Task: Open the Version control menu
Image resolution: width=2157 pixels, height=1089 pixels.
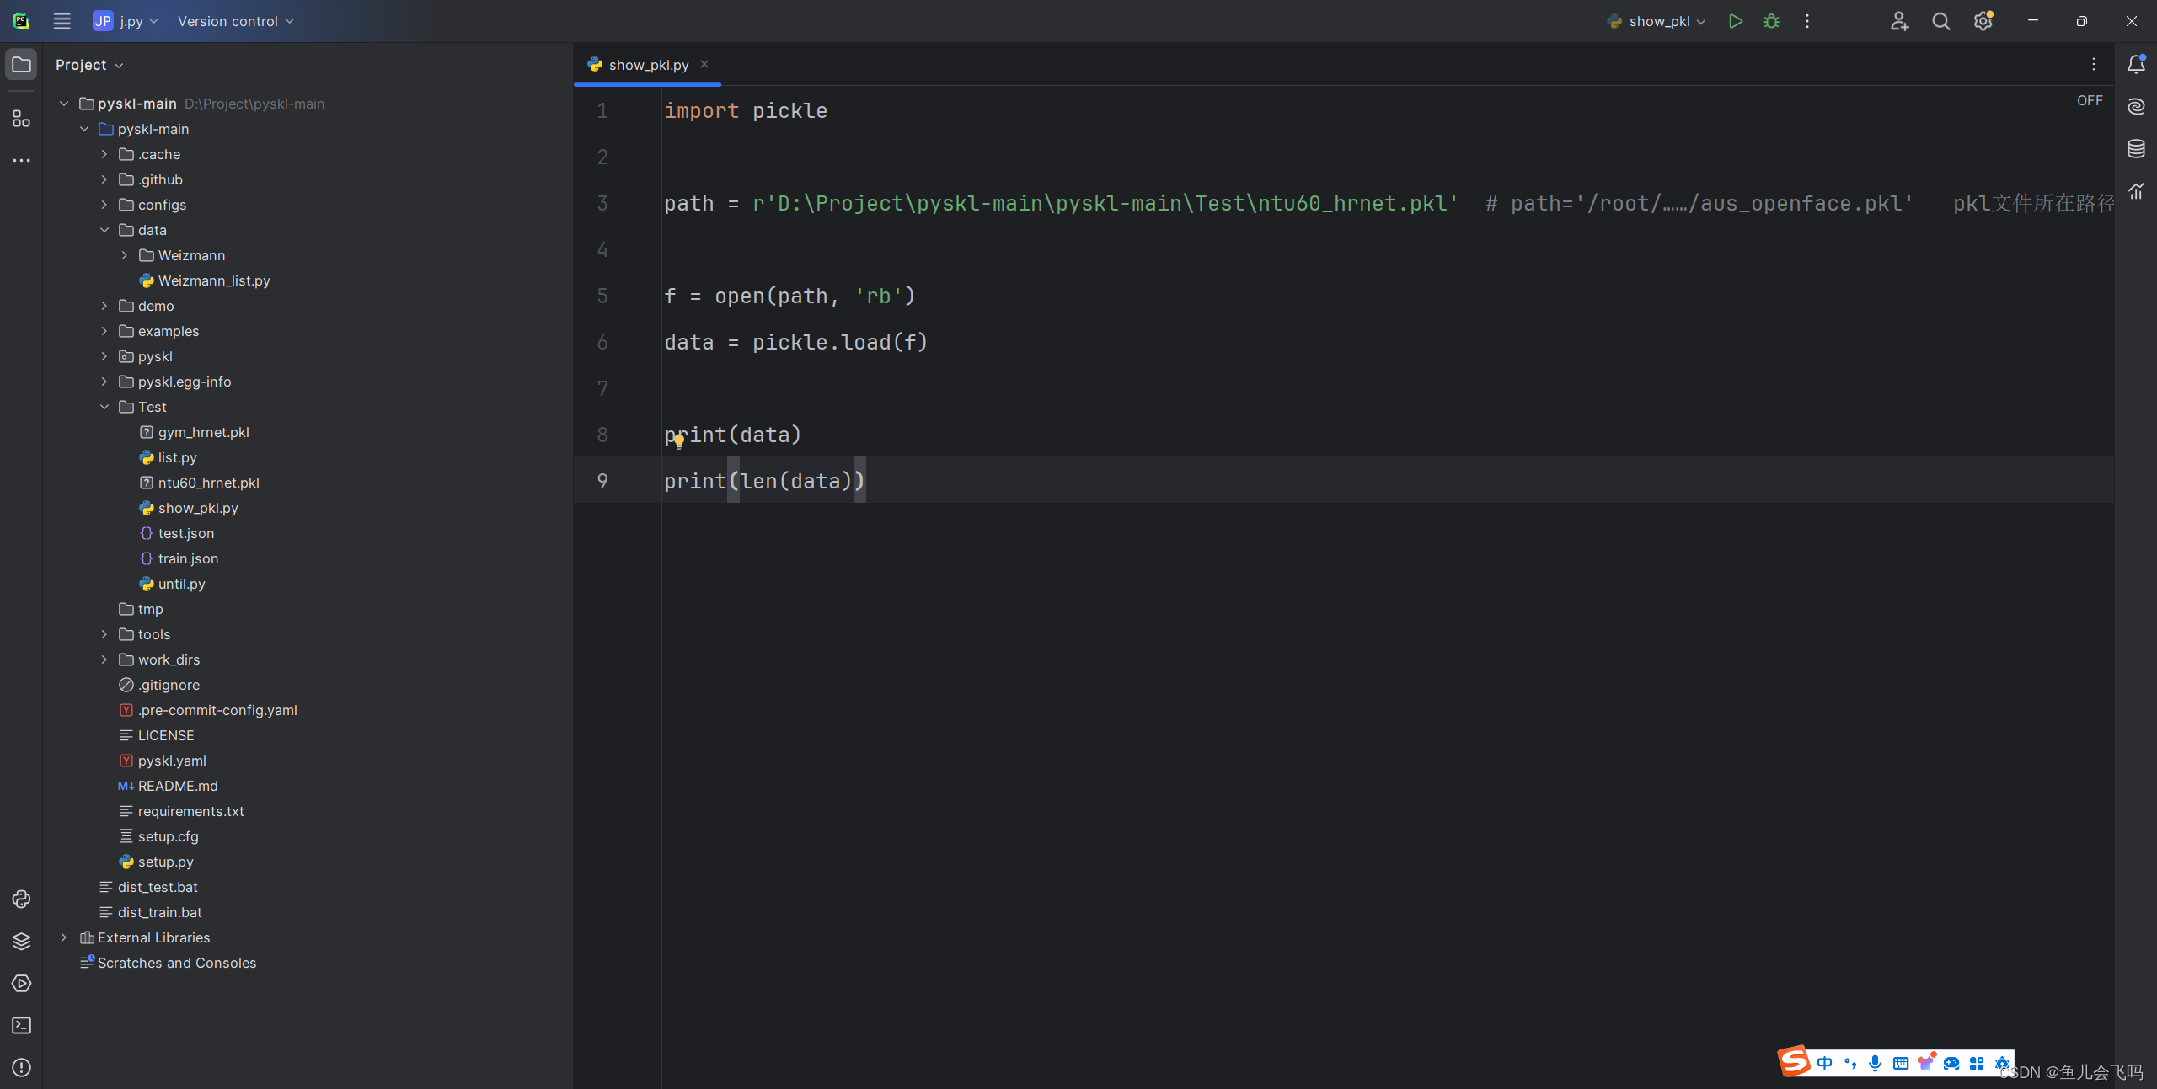Action: (235, 21)
